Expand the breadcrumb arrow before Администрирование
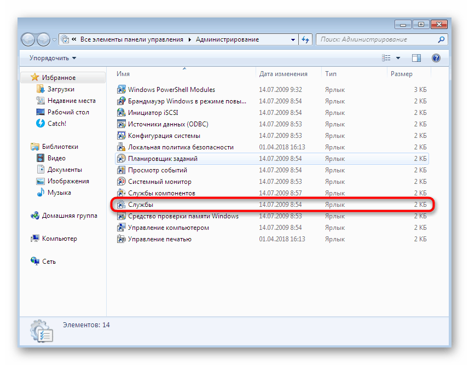 tap(190, 39)
